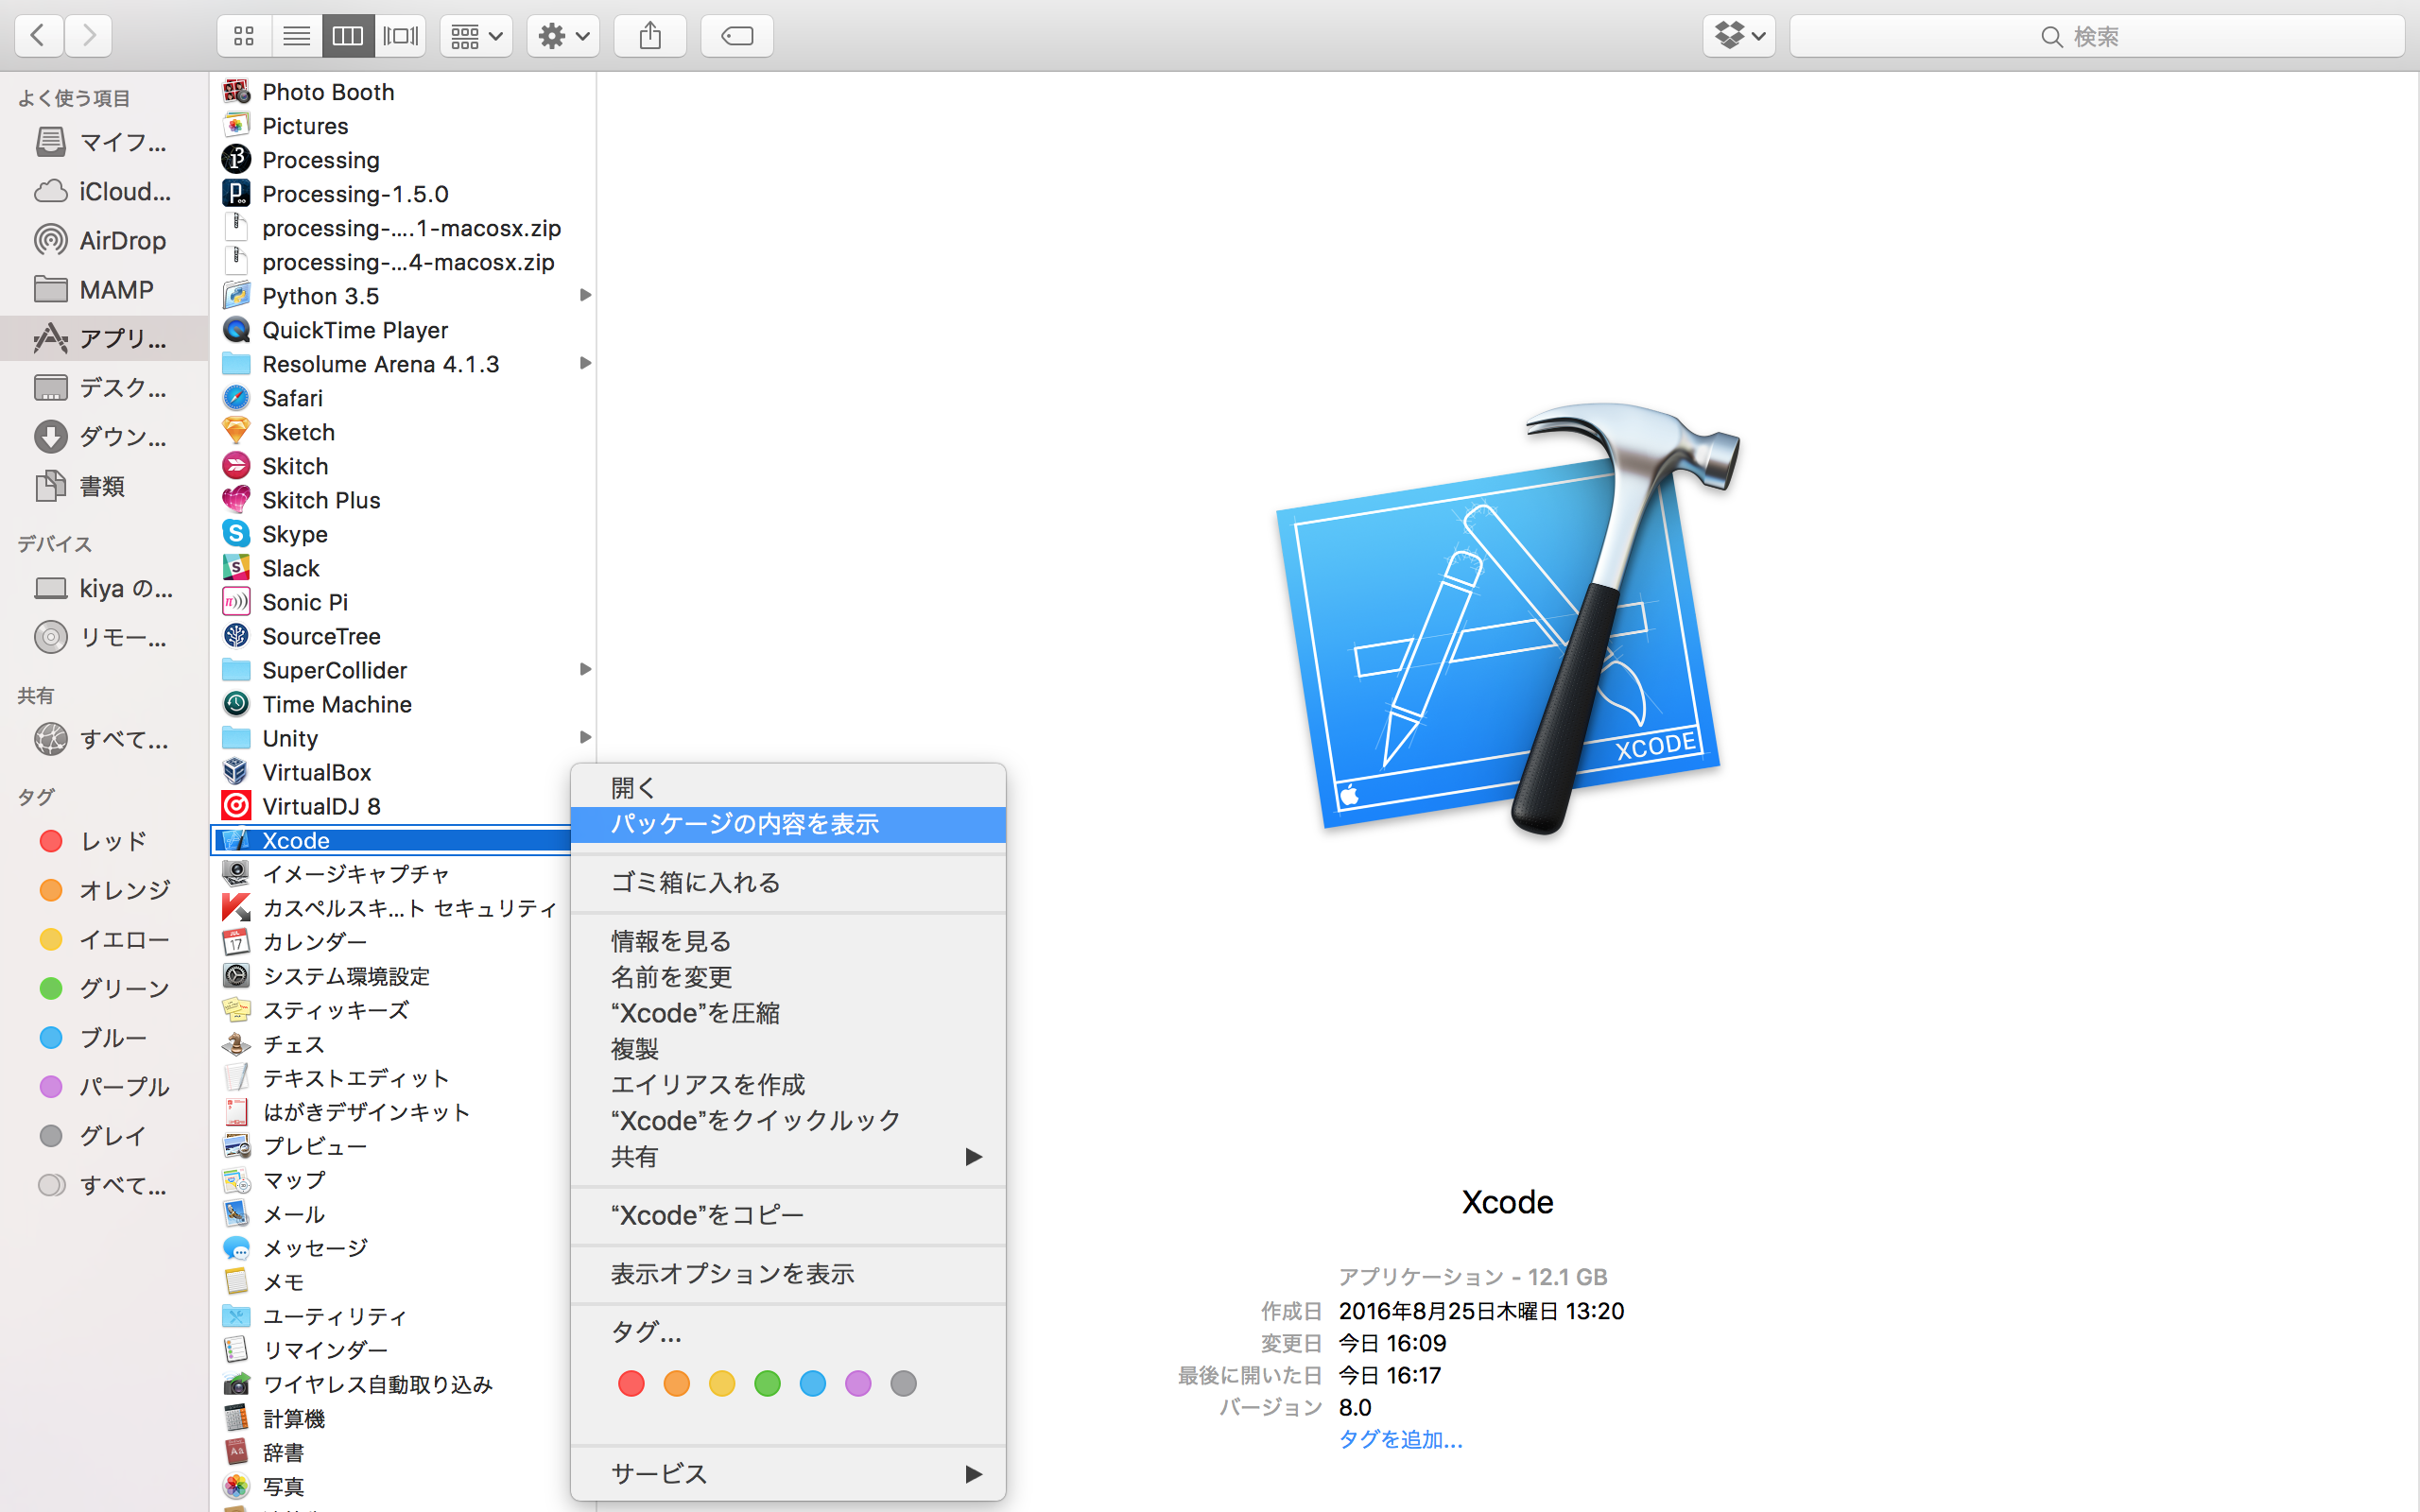
Task: Open the gear action menu
Action: click(563, 36)
